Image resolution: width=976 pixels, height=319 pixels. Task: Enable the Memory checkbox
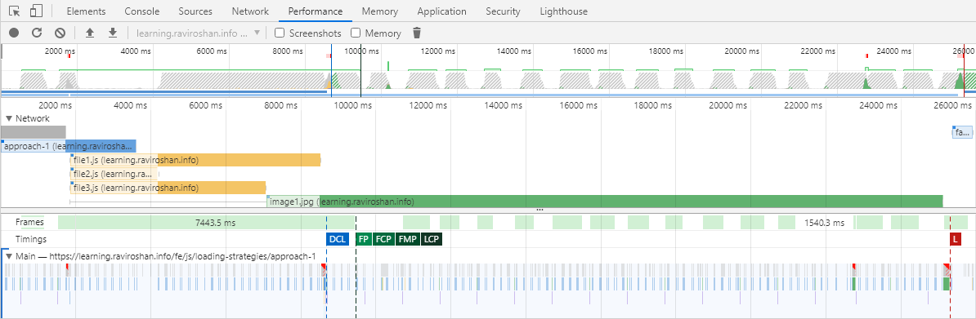pyautogui.click(x=356, y=33)
